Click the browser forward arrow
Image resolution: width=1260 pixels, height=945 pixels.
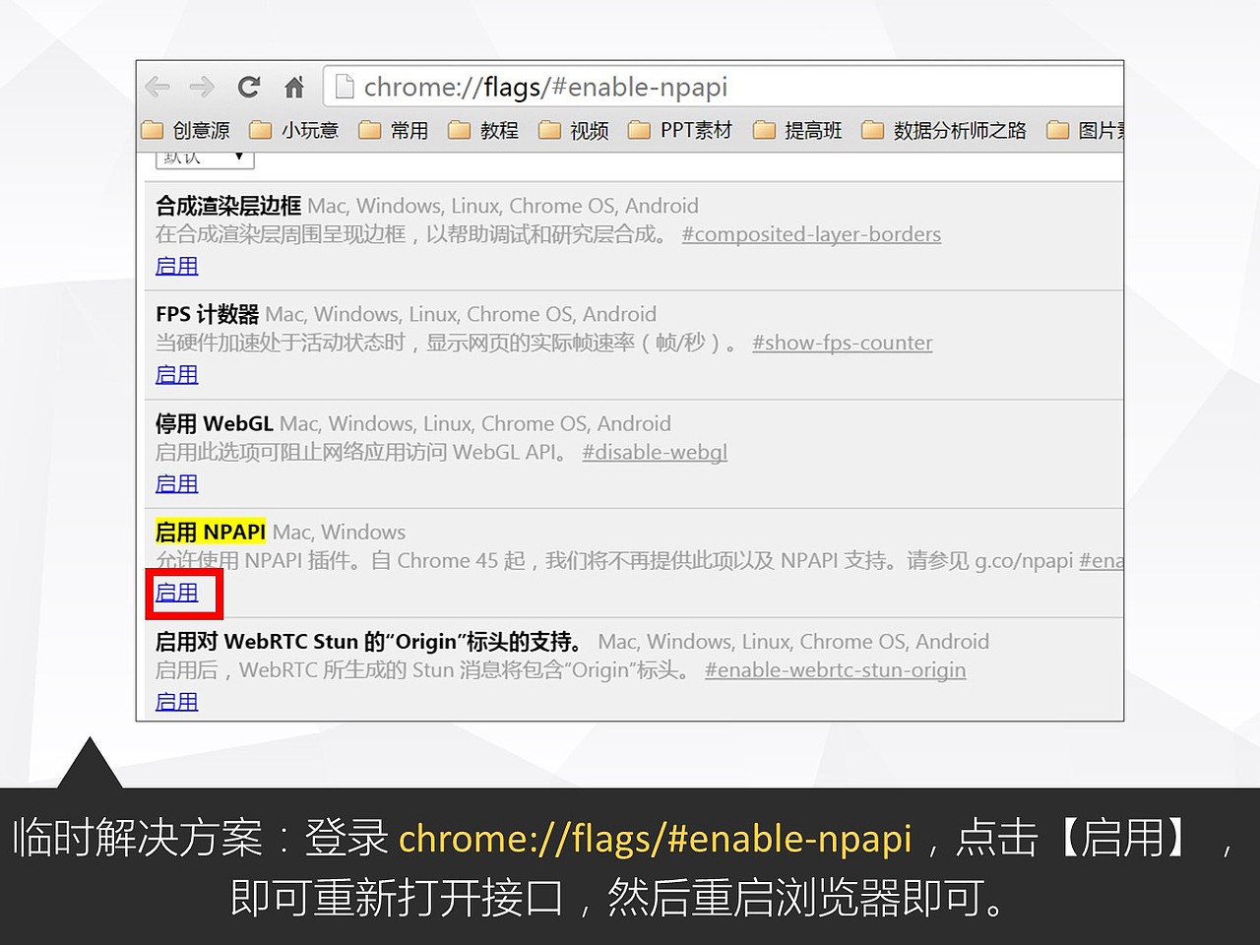click(x=202, y=88)
